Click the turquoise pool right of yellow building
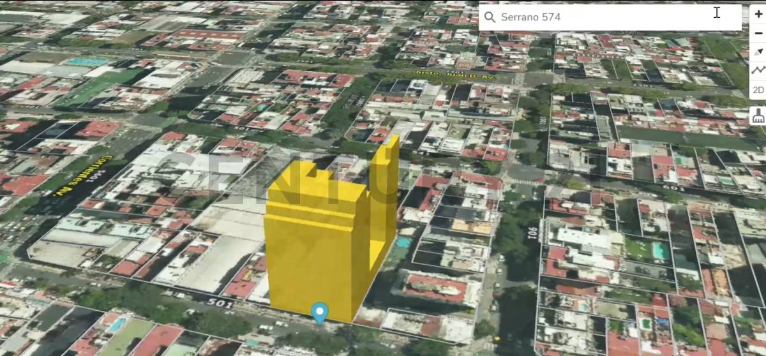Image resolution: width=766 pixels, height=356 pixels. pyautogui.click(x=403, y=242)
